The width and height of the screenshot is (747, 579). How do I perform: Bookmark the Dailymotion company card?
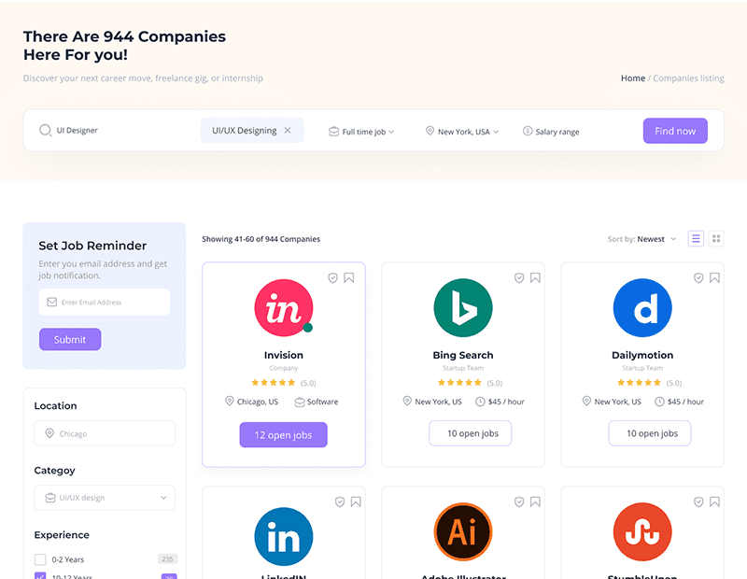(714, 277)
